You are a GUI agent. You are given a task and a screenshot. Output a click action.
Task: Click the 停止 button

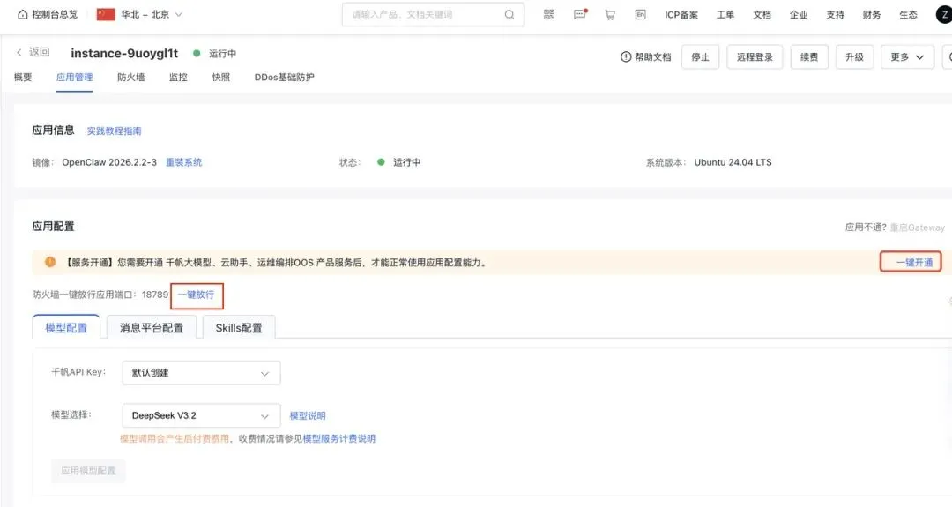700,57
